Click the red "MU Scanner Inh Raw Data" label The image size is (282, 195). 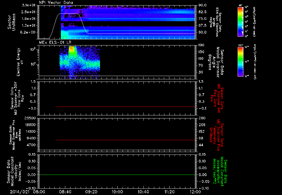click(217, 98)
